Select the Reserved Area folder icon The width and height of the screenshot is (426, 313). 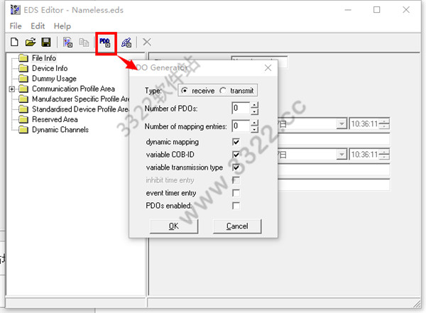(x=23, y=119)
